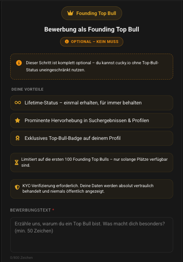Click the dashed box stating Schritt ist komplett optional
Screen dimensions: 183x262
tap(91, 67)
